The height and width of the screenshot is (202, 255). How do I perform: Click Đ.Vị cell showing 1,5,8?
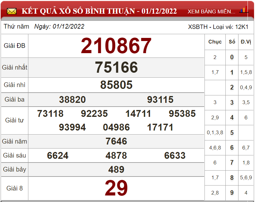pos(246,72)
